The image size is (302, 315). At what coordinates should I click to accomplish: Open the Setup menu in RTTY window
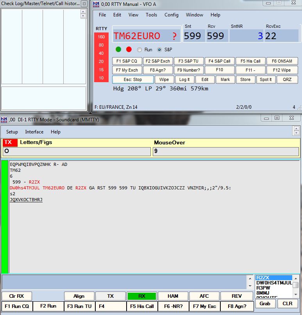pos(12,132)
